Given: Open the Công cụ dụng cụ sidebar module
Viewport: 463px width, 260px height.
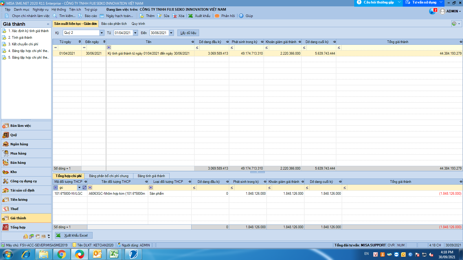Looking at the screenshot, I should [x=26, y=181].
